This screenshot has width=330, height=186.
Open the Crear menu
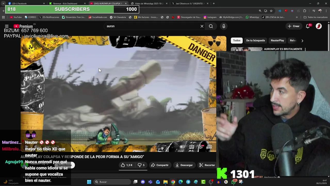click(x=294, y=26)
